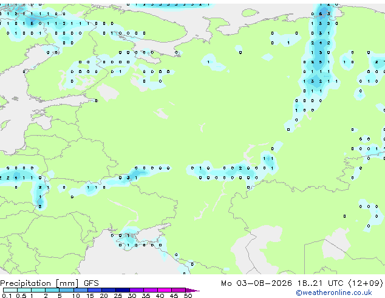Click legend tick label '40'
The width and height of the screenshot is (385, 298).
pos(160,296)
